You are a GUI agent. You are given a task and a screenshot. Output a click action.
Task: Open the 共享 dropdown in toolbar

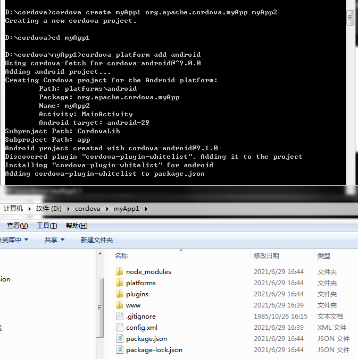tap(54, 240)
